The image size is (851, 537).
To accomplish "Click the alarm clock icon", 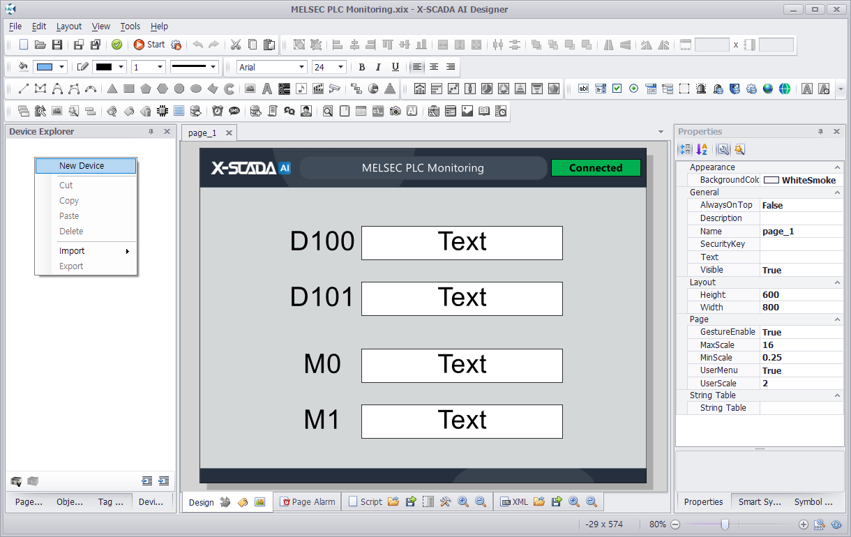I will point(218,111).
